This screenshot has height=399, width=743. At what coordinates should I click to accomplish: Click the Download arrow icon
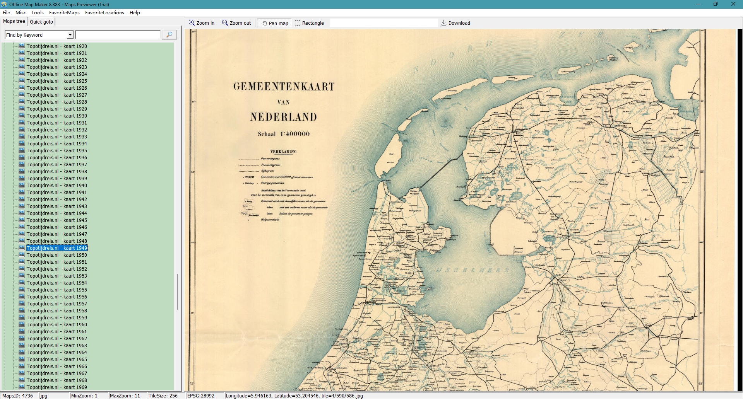pyautogui.click(x=443, y=23)
